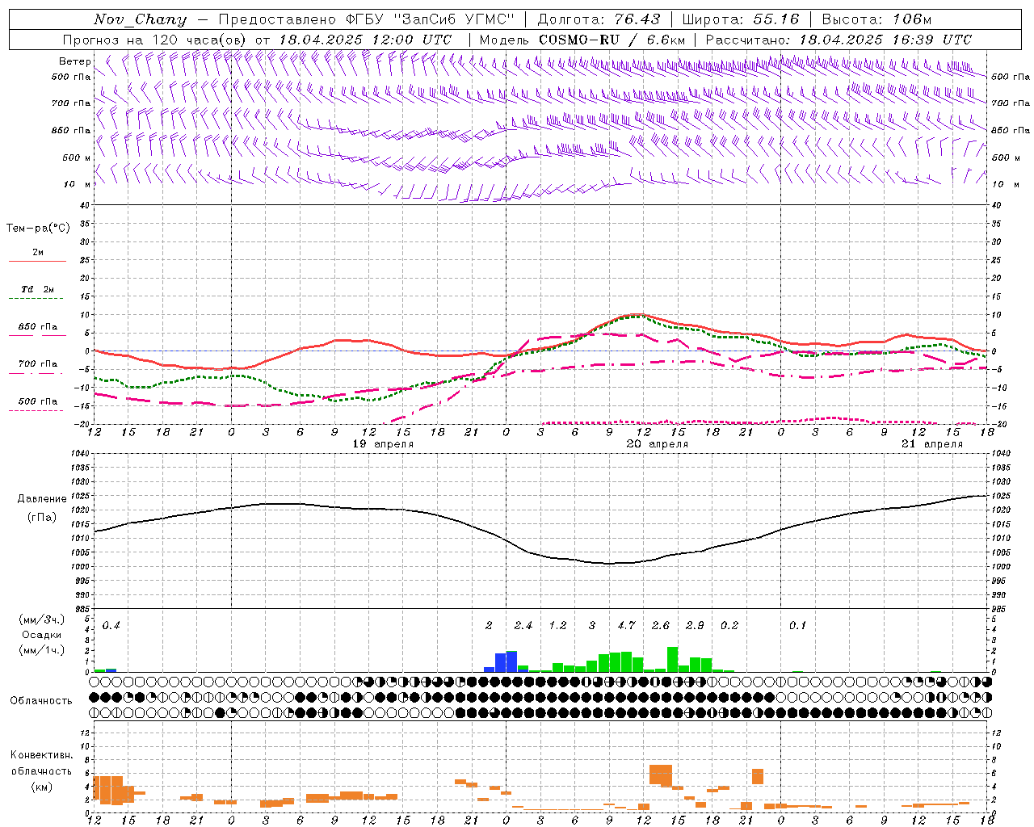Viewport: 1034px width, 827px height.
Task: Select the (мм/3ч.) precipitation unit label
Action: 42,620
